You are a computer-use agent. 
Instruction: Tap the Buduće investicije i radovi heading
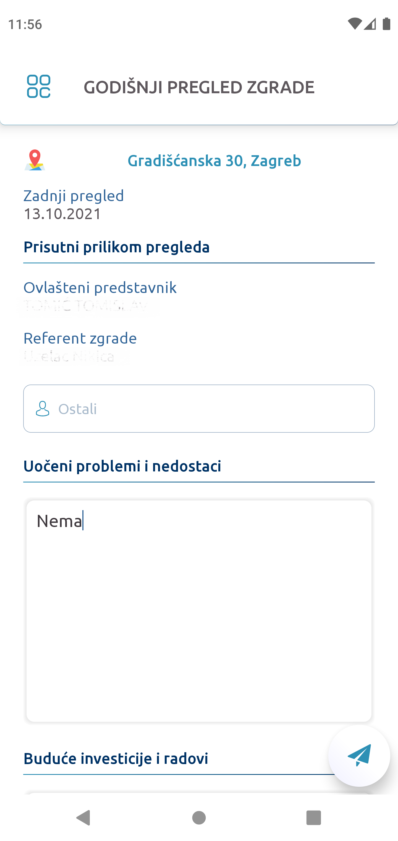coord(116,758)
